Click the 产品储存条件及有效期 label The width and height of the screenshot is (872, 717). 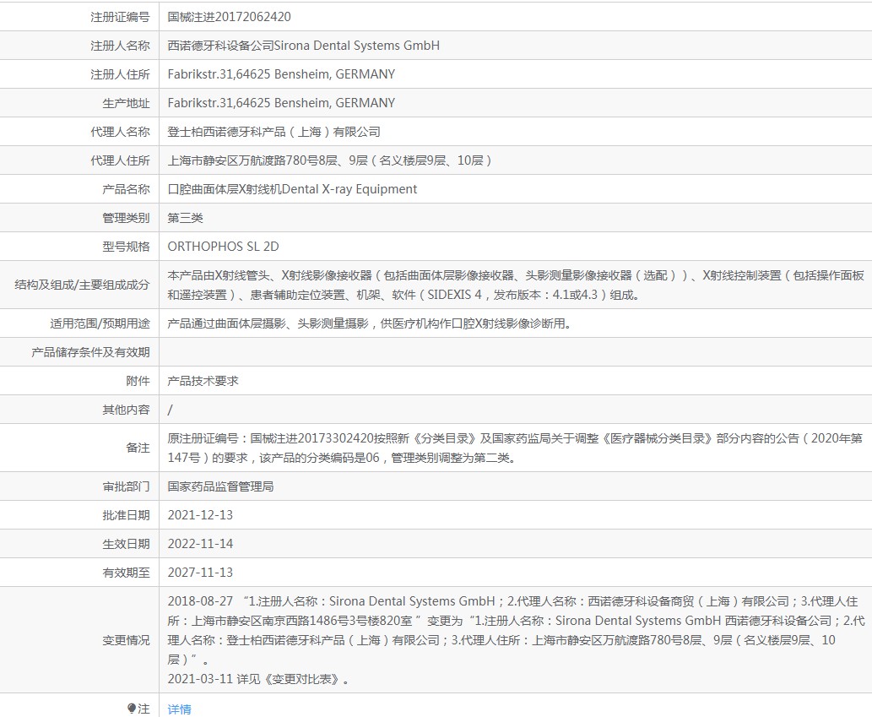[90, 352]
